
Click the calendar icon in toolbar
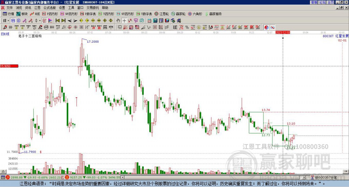tap(149, 21)
